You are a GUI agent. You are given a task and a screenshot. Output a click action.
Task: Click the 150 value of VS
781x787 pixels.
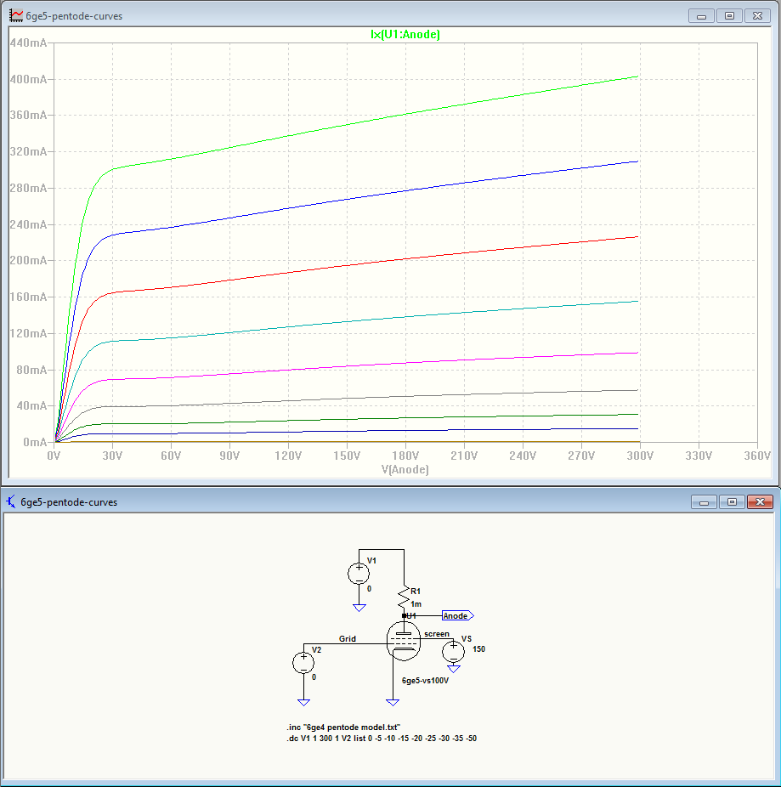478,649
